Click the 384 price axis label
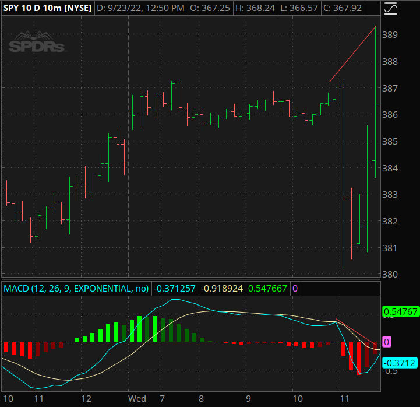The width and height of the screenshot is (420, 407). (390, 168)
